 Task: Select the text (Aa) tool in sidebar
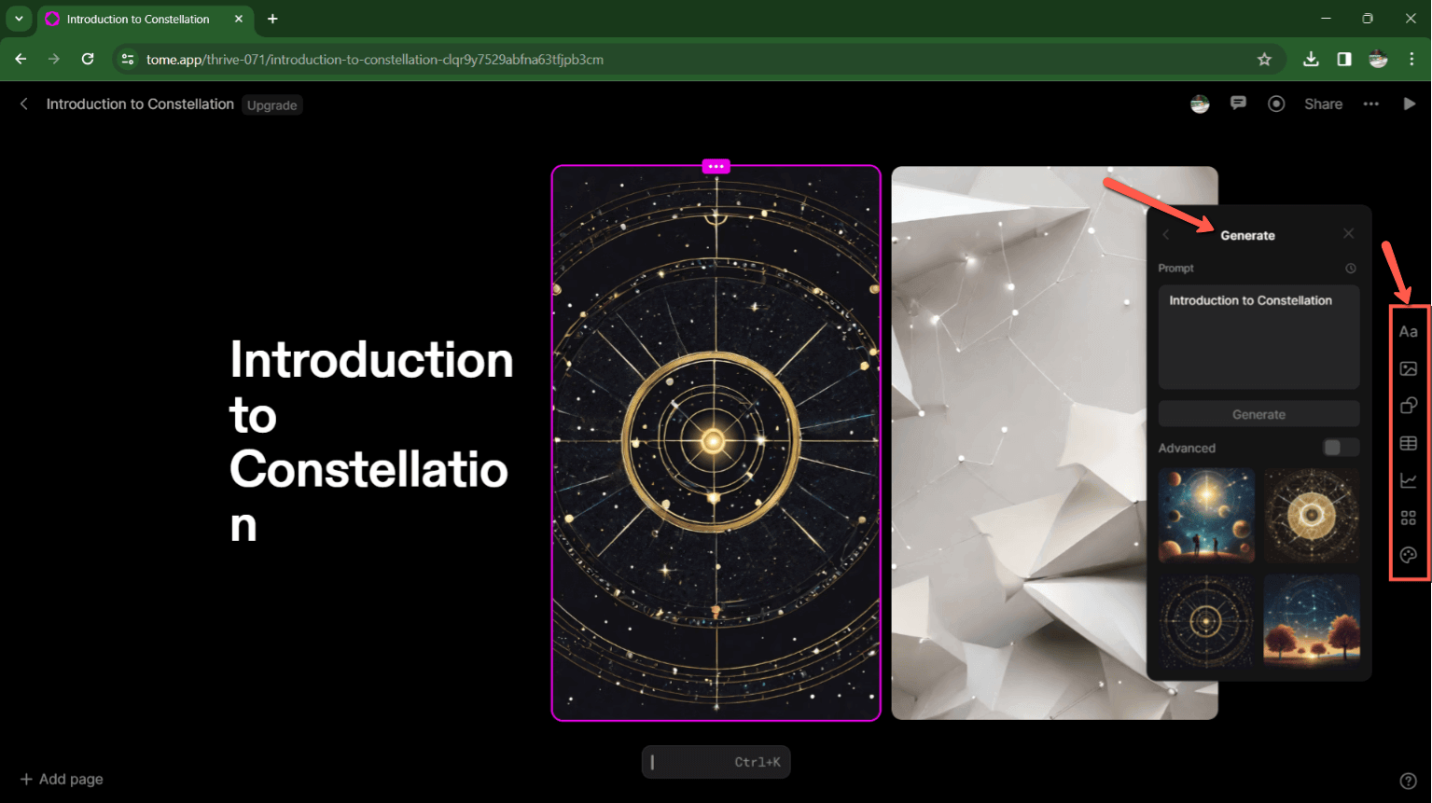point(1409,330)
